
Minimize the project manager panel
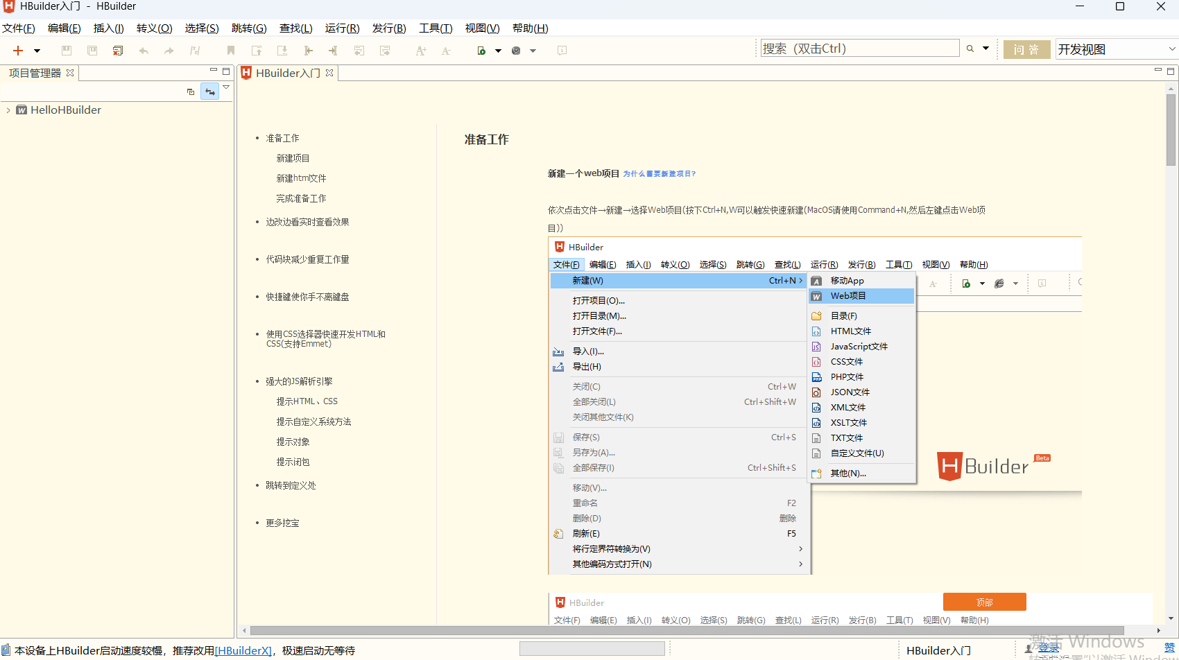(214, 70)
